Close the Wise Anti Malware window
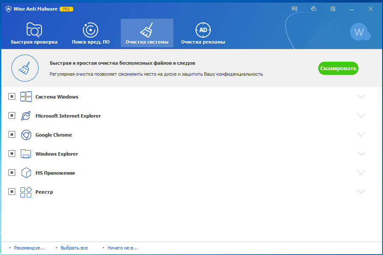 point(371,9)
